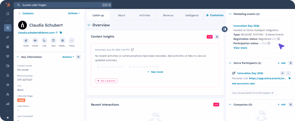The width and height of the screenshot is (295, 121).
Task: Click the AI sparkle icon at the sidebar bottom
Action: (8, 118)
